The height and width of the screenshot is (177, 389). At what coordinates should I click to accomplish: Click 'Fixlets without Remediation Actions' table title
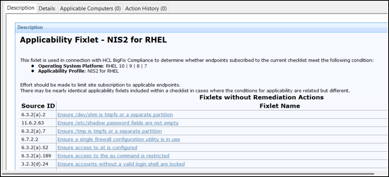(x=262, y=97)
